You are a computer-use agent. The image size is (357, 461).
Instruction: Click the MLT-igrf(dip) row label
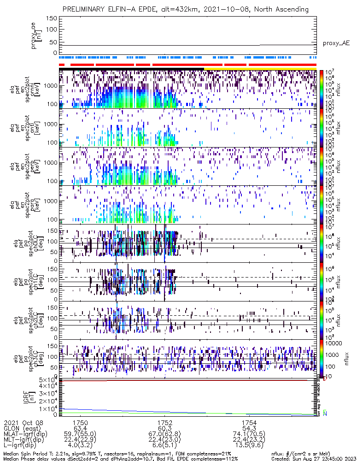26,439
